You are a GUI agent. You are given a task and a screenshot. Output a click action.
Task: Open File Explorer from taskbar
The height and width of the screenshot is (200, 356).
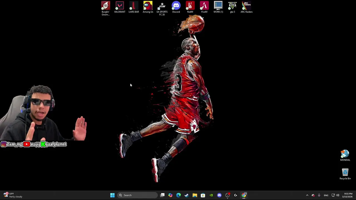point(195,195)
